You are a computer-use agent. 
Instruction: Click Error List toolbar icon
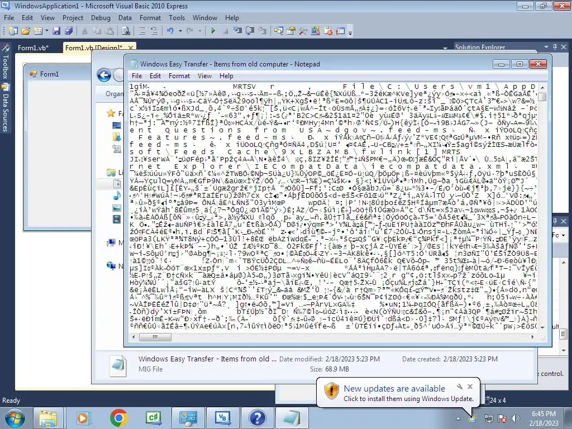click(x=328, y=31)
